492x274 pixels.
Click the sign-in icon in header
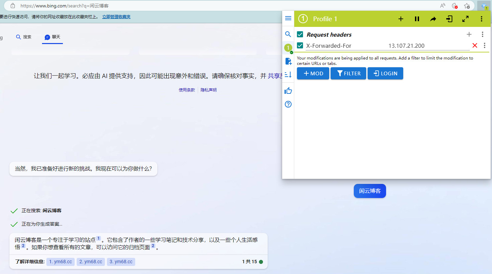(449, 19)
